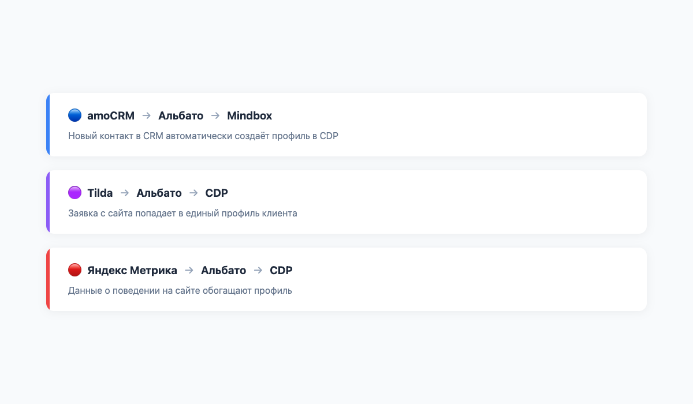Click the purple circle icon beside Tilda
The width and height of the screenshot is (693, 404).
coord(74,193)
